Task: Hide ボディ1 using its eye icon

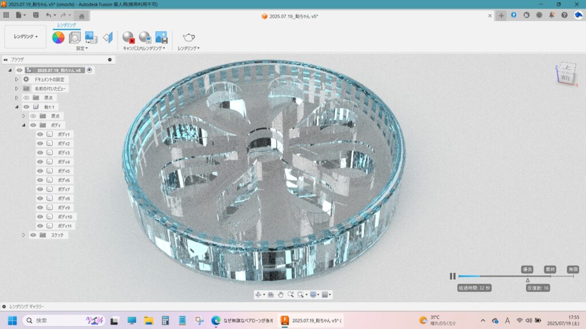Action: point(40,134)
